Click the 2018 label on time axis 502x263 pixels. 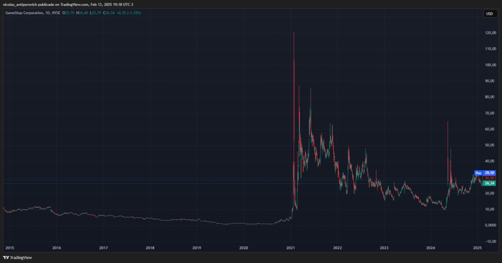point(150,248)
